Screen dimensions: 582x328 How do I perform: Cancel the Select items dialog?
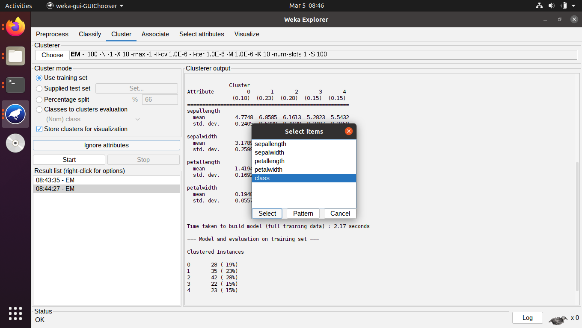click(340, 214)
